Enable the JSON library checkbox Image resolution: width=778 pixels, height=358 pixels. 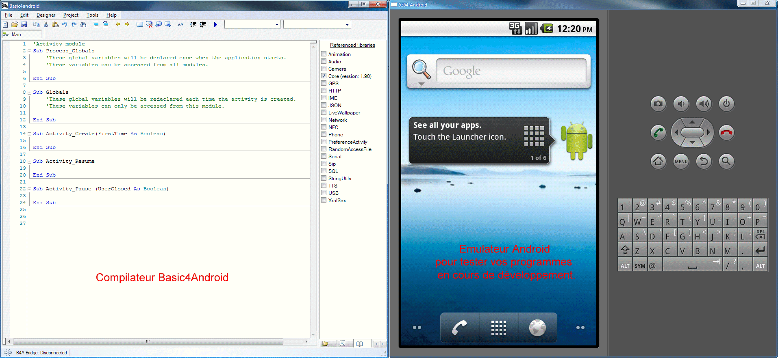pyautogui.click(x=324, y=105)
